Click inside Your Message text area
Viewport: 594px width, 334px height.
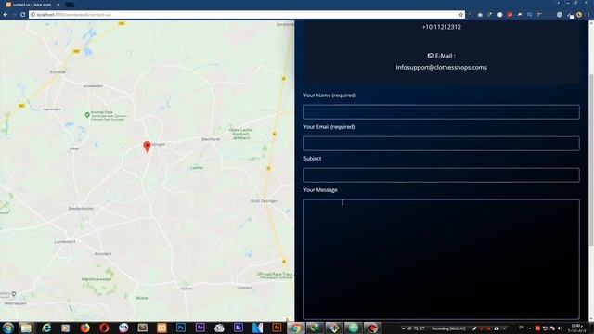point(442,260)
